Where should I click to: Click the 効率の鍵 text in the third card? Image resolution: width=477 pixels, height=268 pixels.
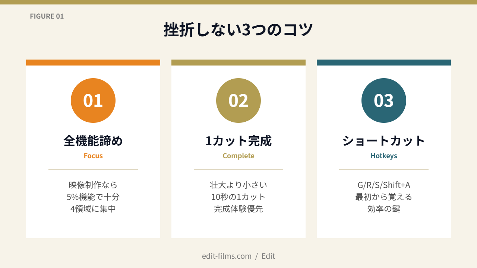coord(384,209)
